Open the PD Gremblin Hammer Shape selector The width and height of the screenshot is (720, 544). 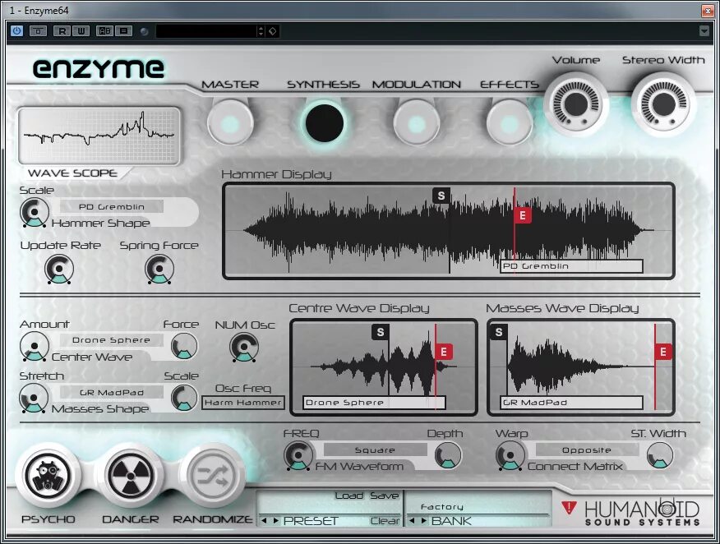[112, 206]
